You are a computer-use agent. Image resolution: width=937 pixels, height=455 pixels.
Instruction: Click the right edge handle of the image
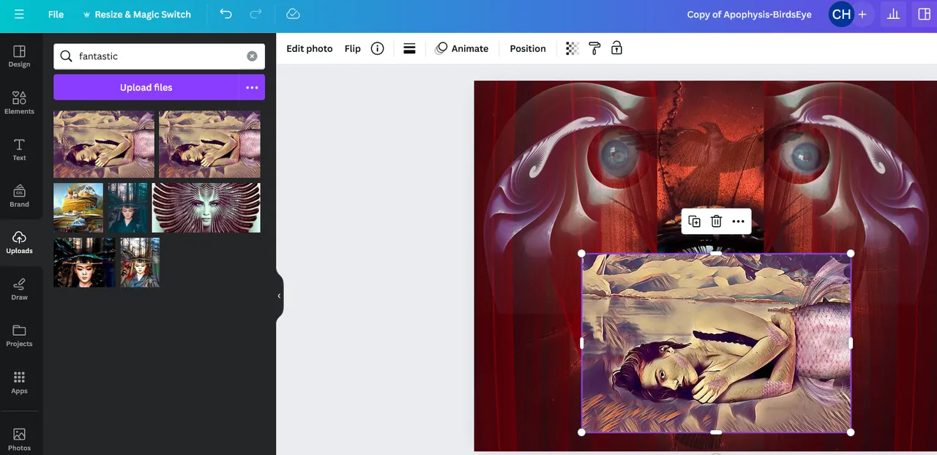point(851,342)
